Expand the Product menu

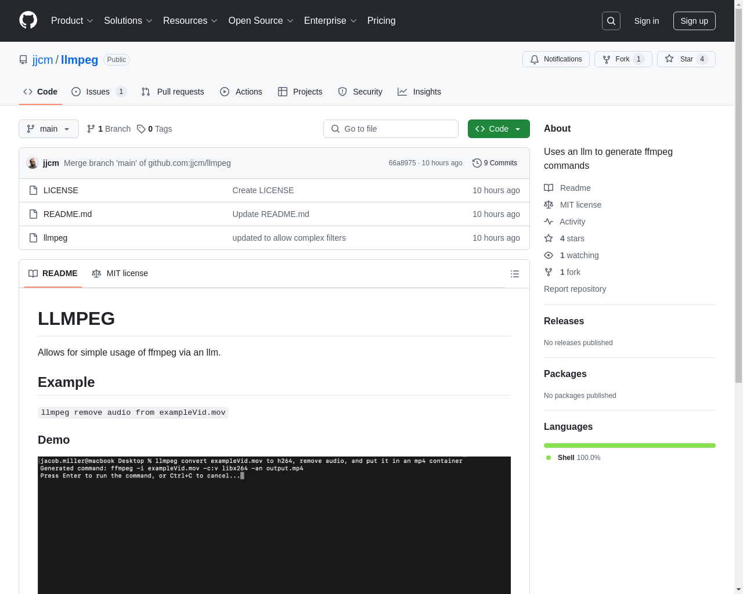(72, 21)
